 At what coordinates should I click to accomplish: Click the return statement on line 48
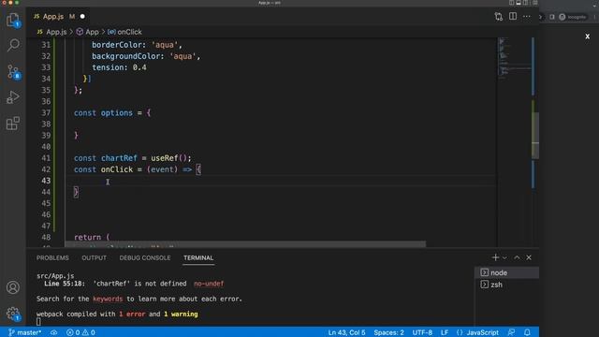pos(92,237)
